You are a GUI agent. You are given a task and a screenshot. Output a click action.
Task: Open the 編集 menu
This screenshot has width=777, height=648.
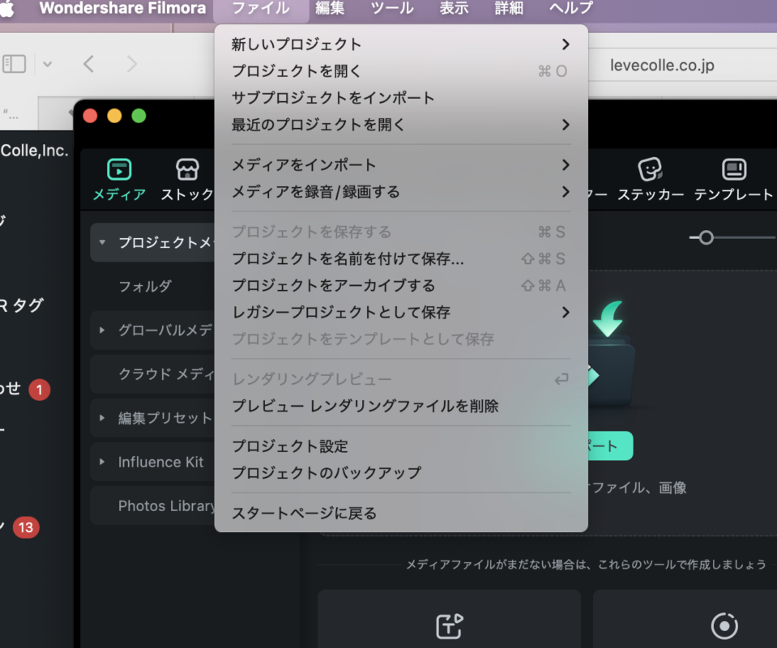[330, 8]
